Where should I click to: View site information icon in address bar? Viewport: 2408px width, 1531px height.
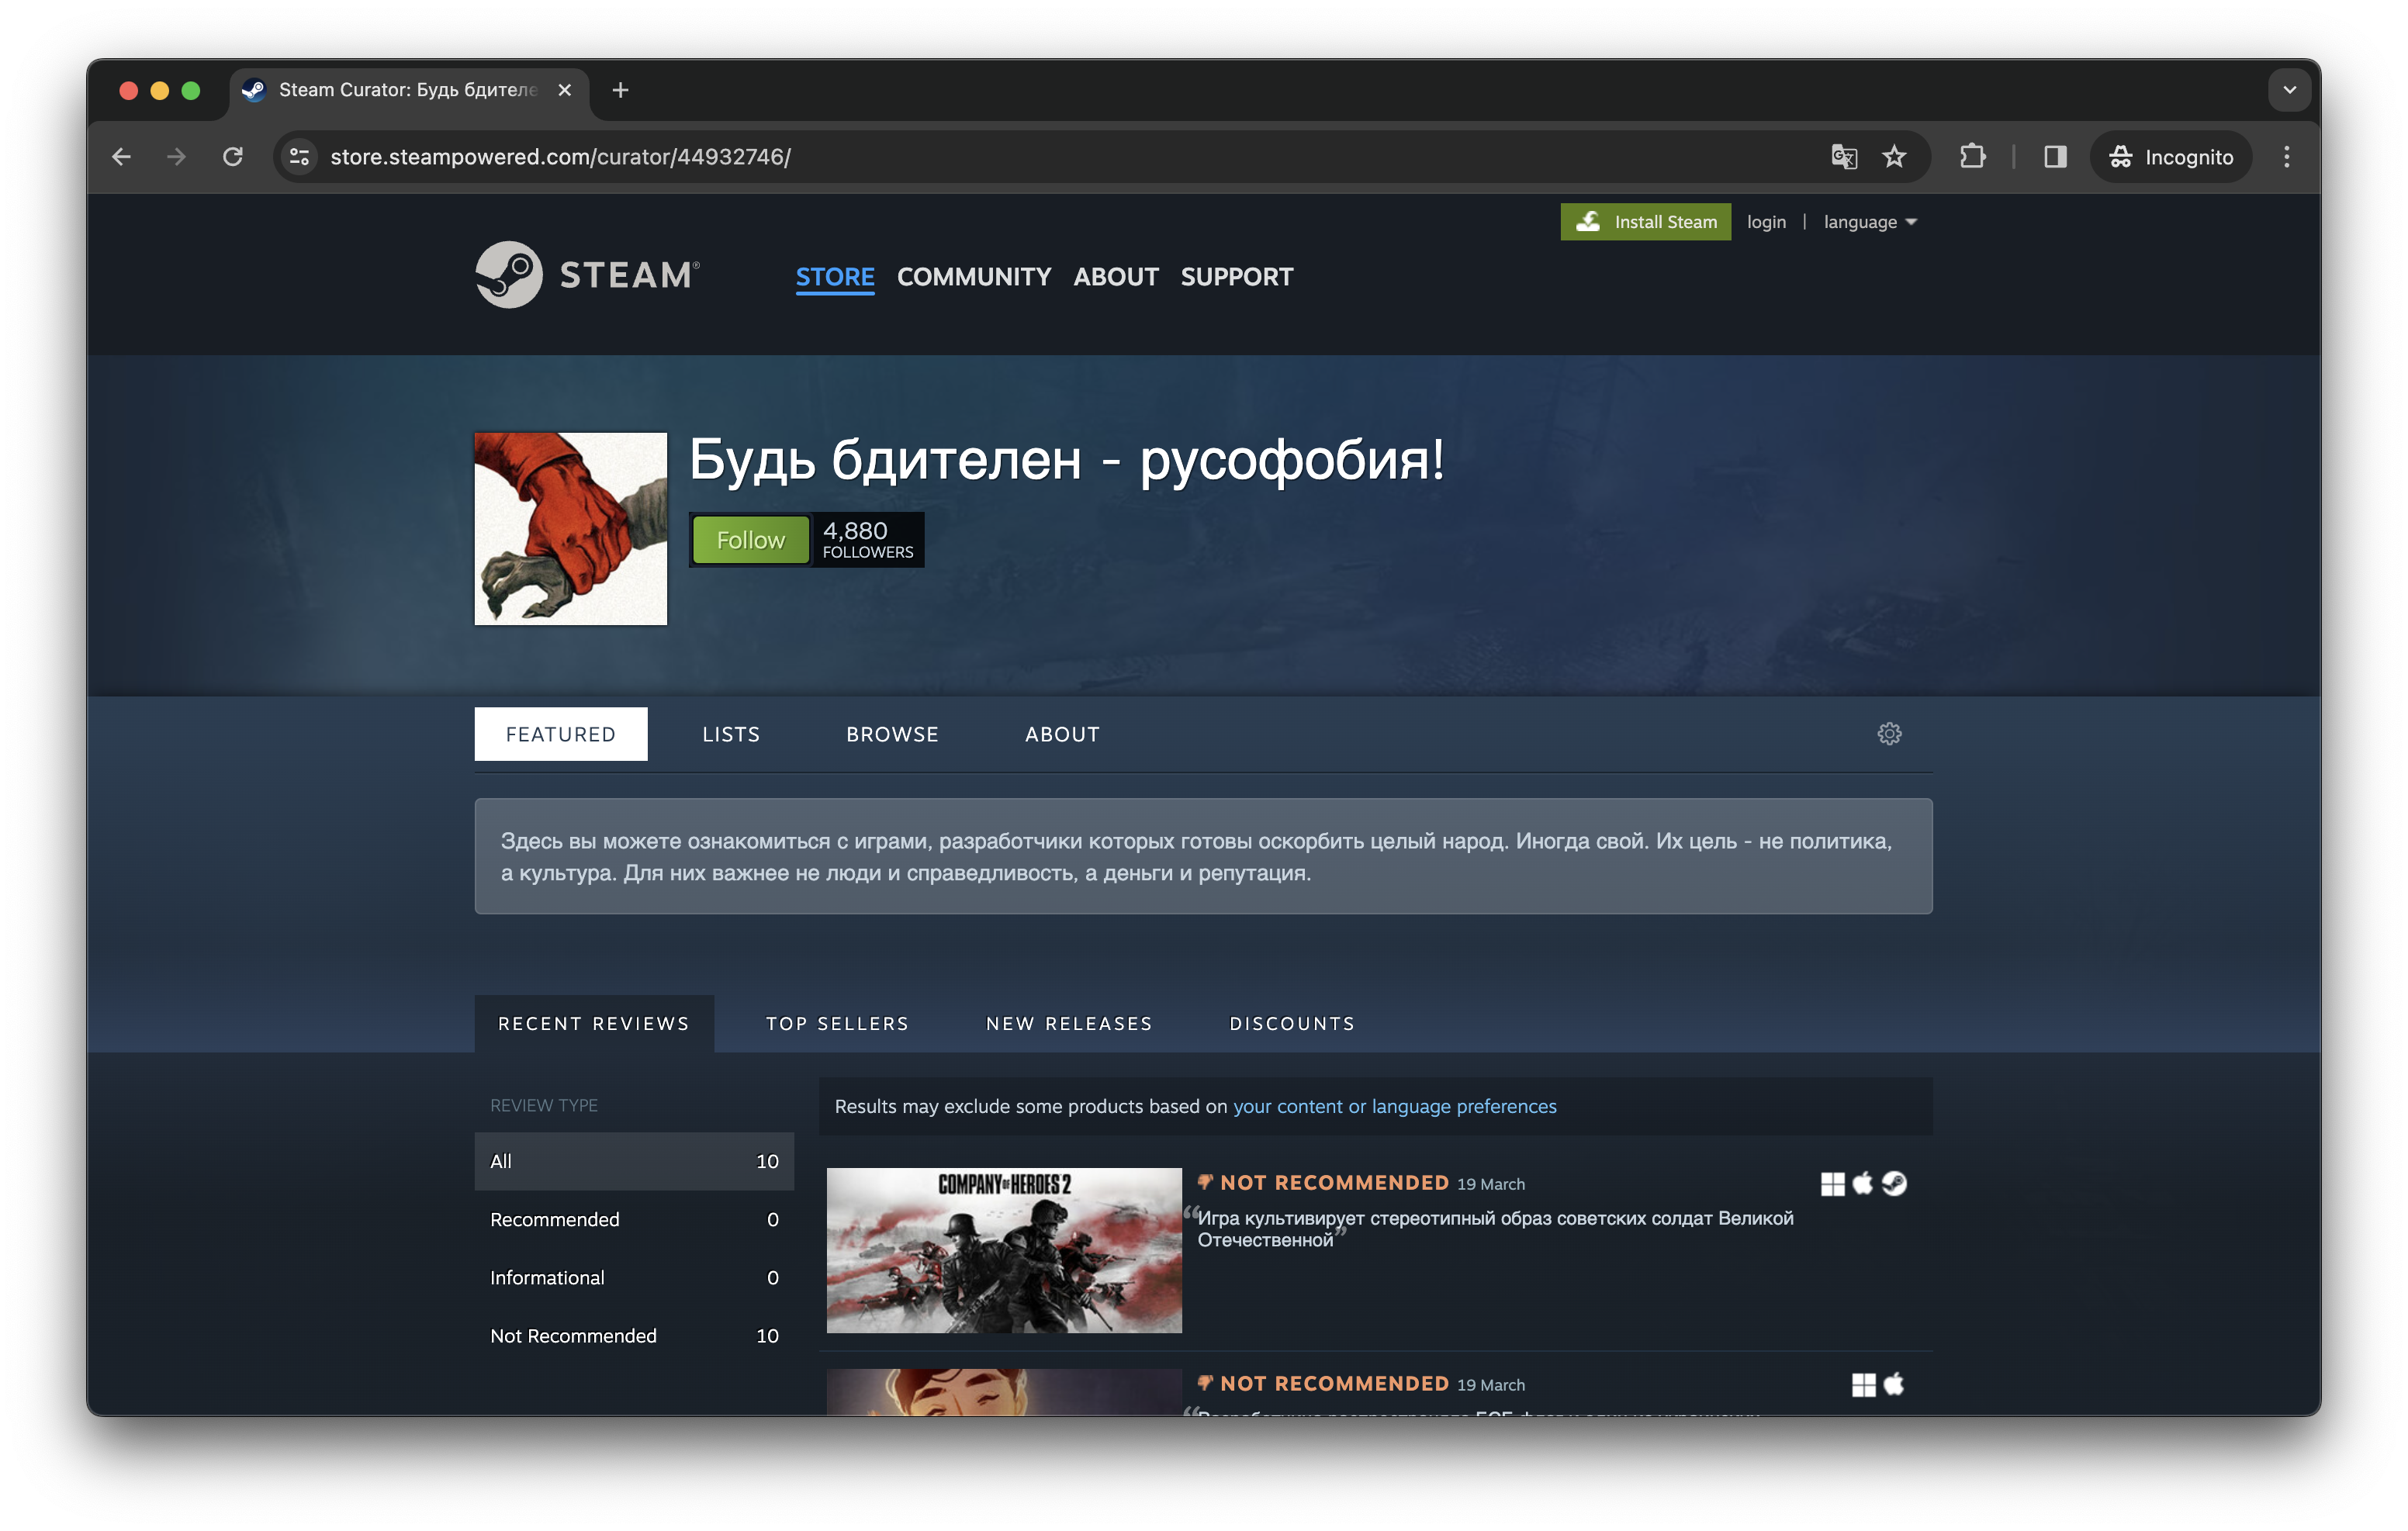pyautogui.click(x=299, y=157)
